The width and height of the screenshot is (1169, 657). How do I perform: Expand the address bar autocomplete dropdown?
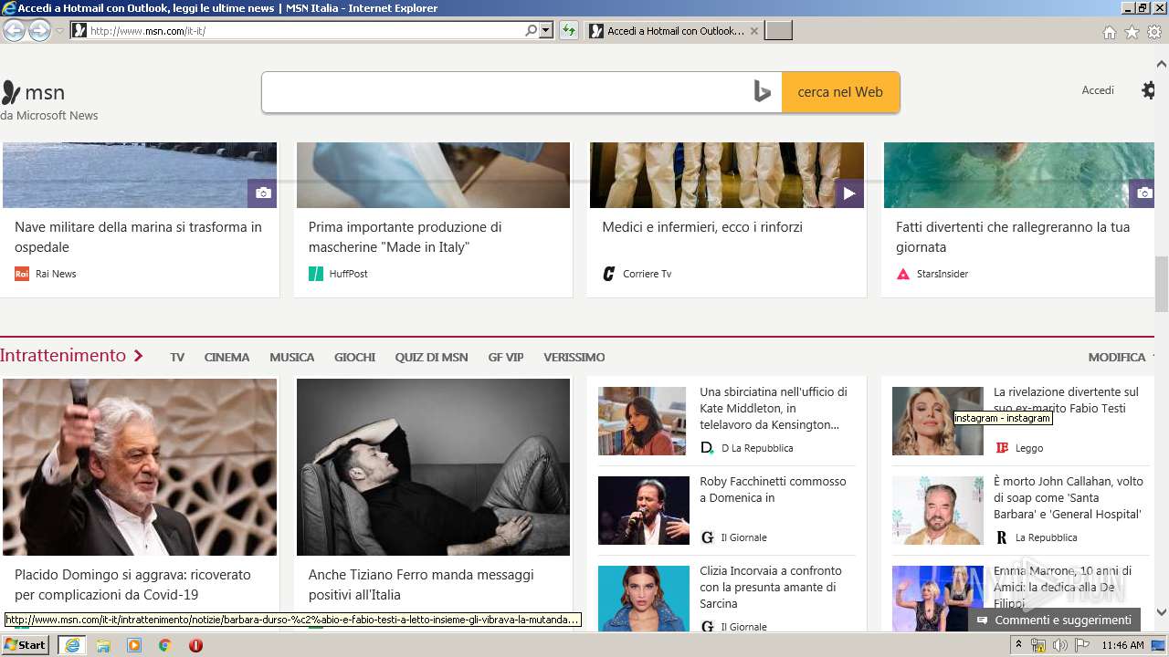click(546, 31)
